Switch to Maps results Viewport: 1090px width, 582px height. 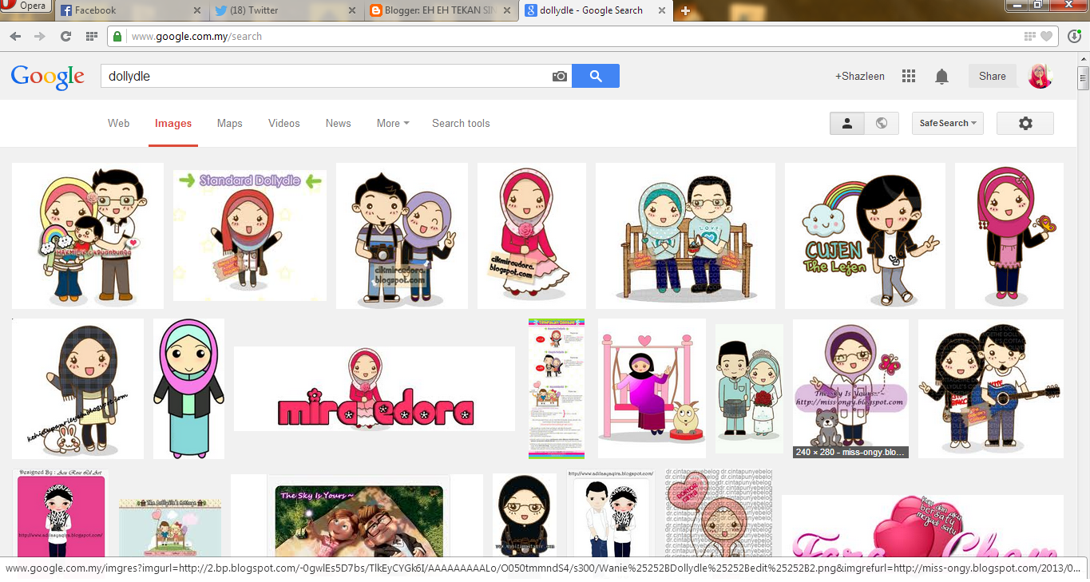coord(230,123)
